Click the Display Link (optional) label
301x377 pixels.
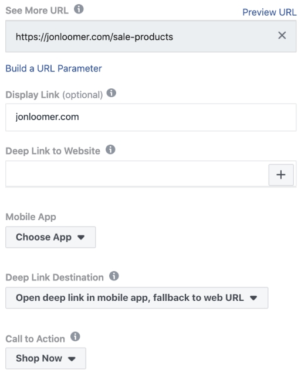tap(54, 95)
